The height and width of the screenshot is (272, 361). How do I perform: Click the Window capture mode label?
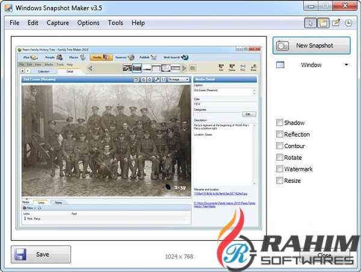click(x=311, y=65)
